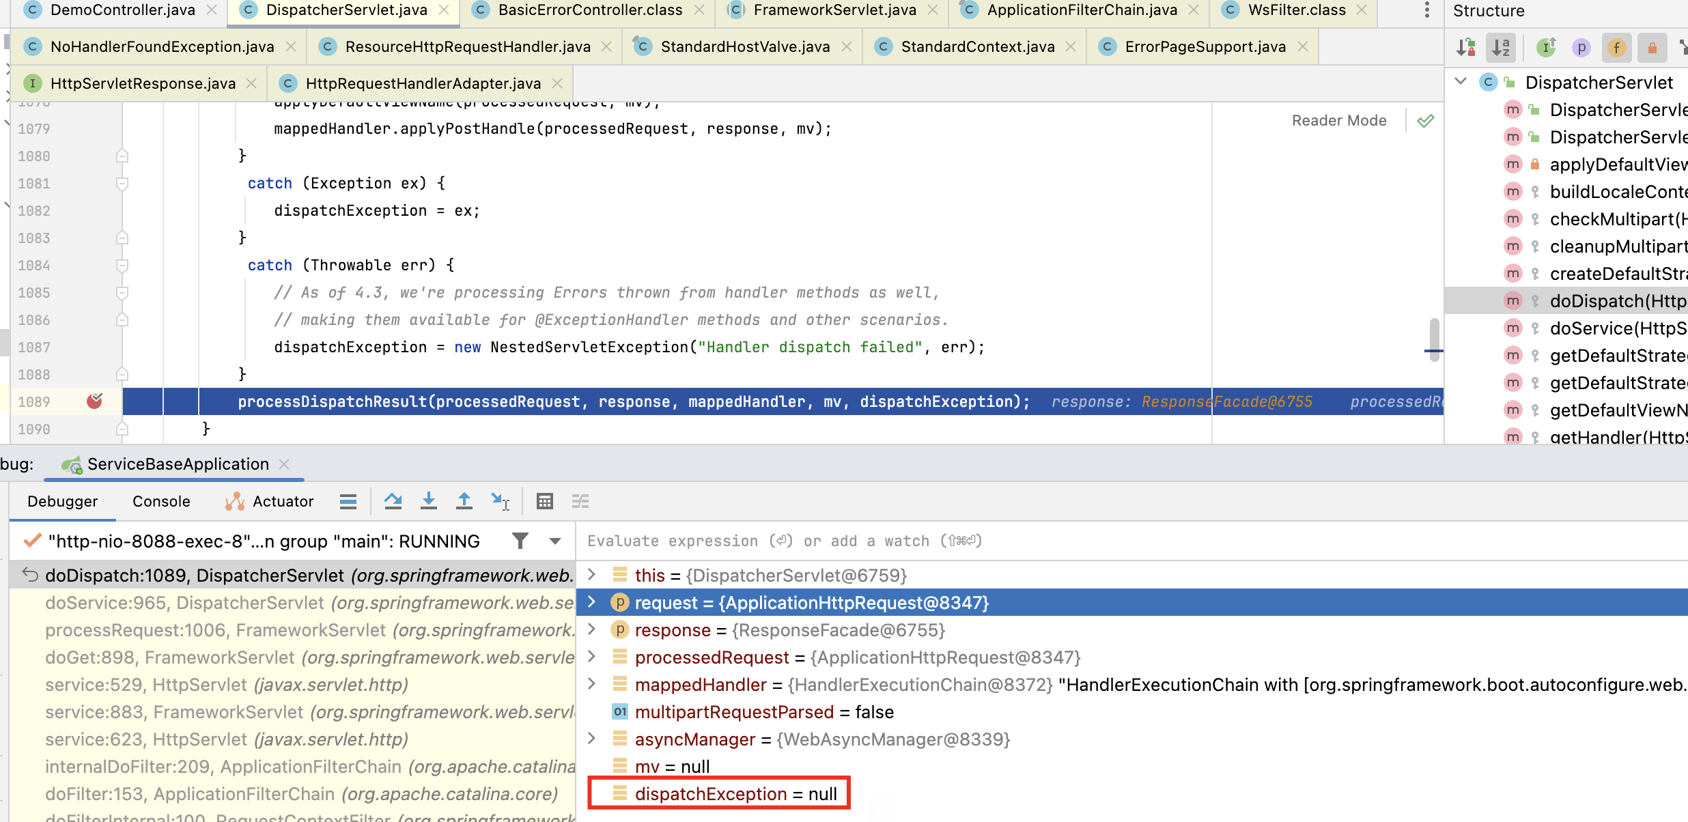The image size is (1688, 822).
Task: Click the Show Execution Point icon
Action: click(348, 501)
